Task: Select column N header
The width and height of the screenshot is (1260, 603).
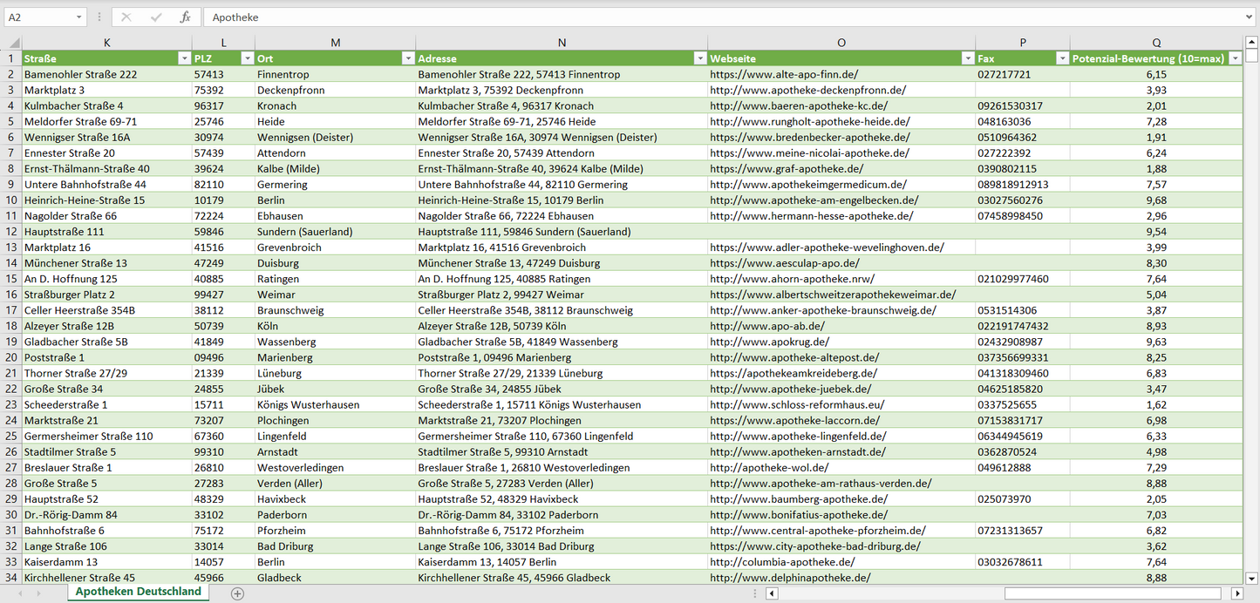Action: click(562, 43)
